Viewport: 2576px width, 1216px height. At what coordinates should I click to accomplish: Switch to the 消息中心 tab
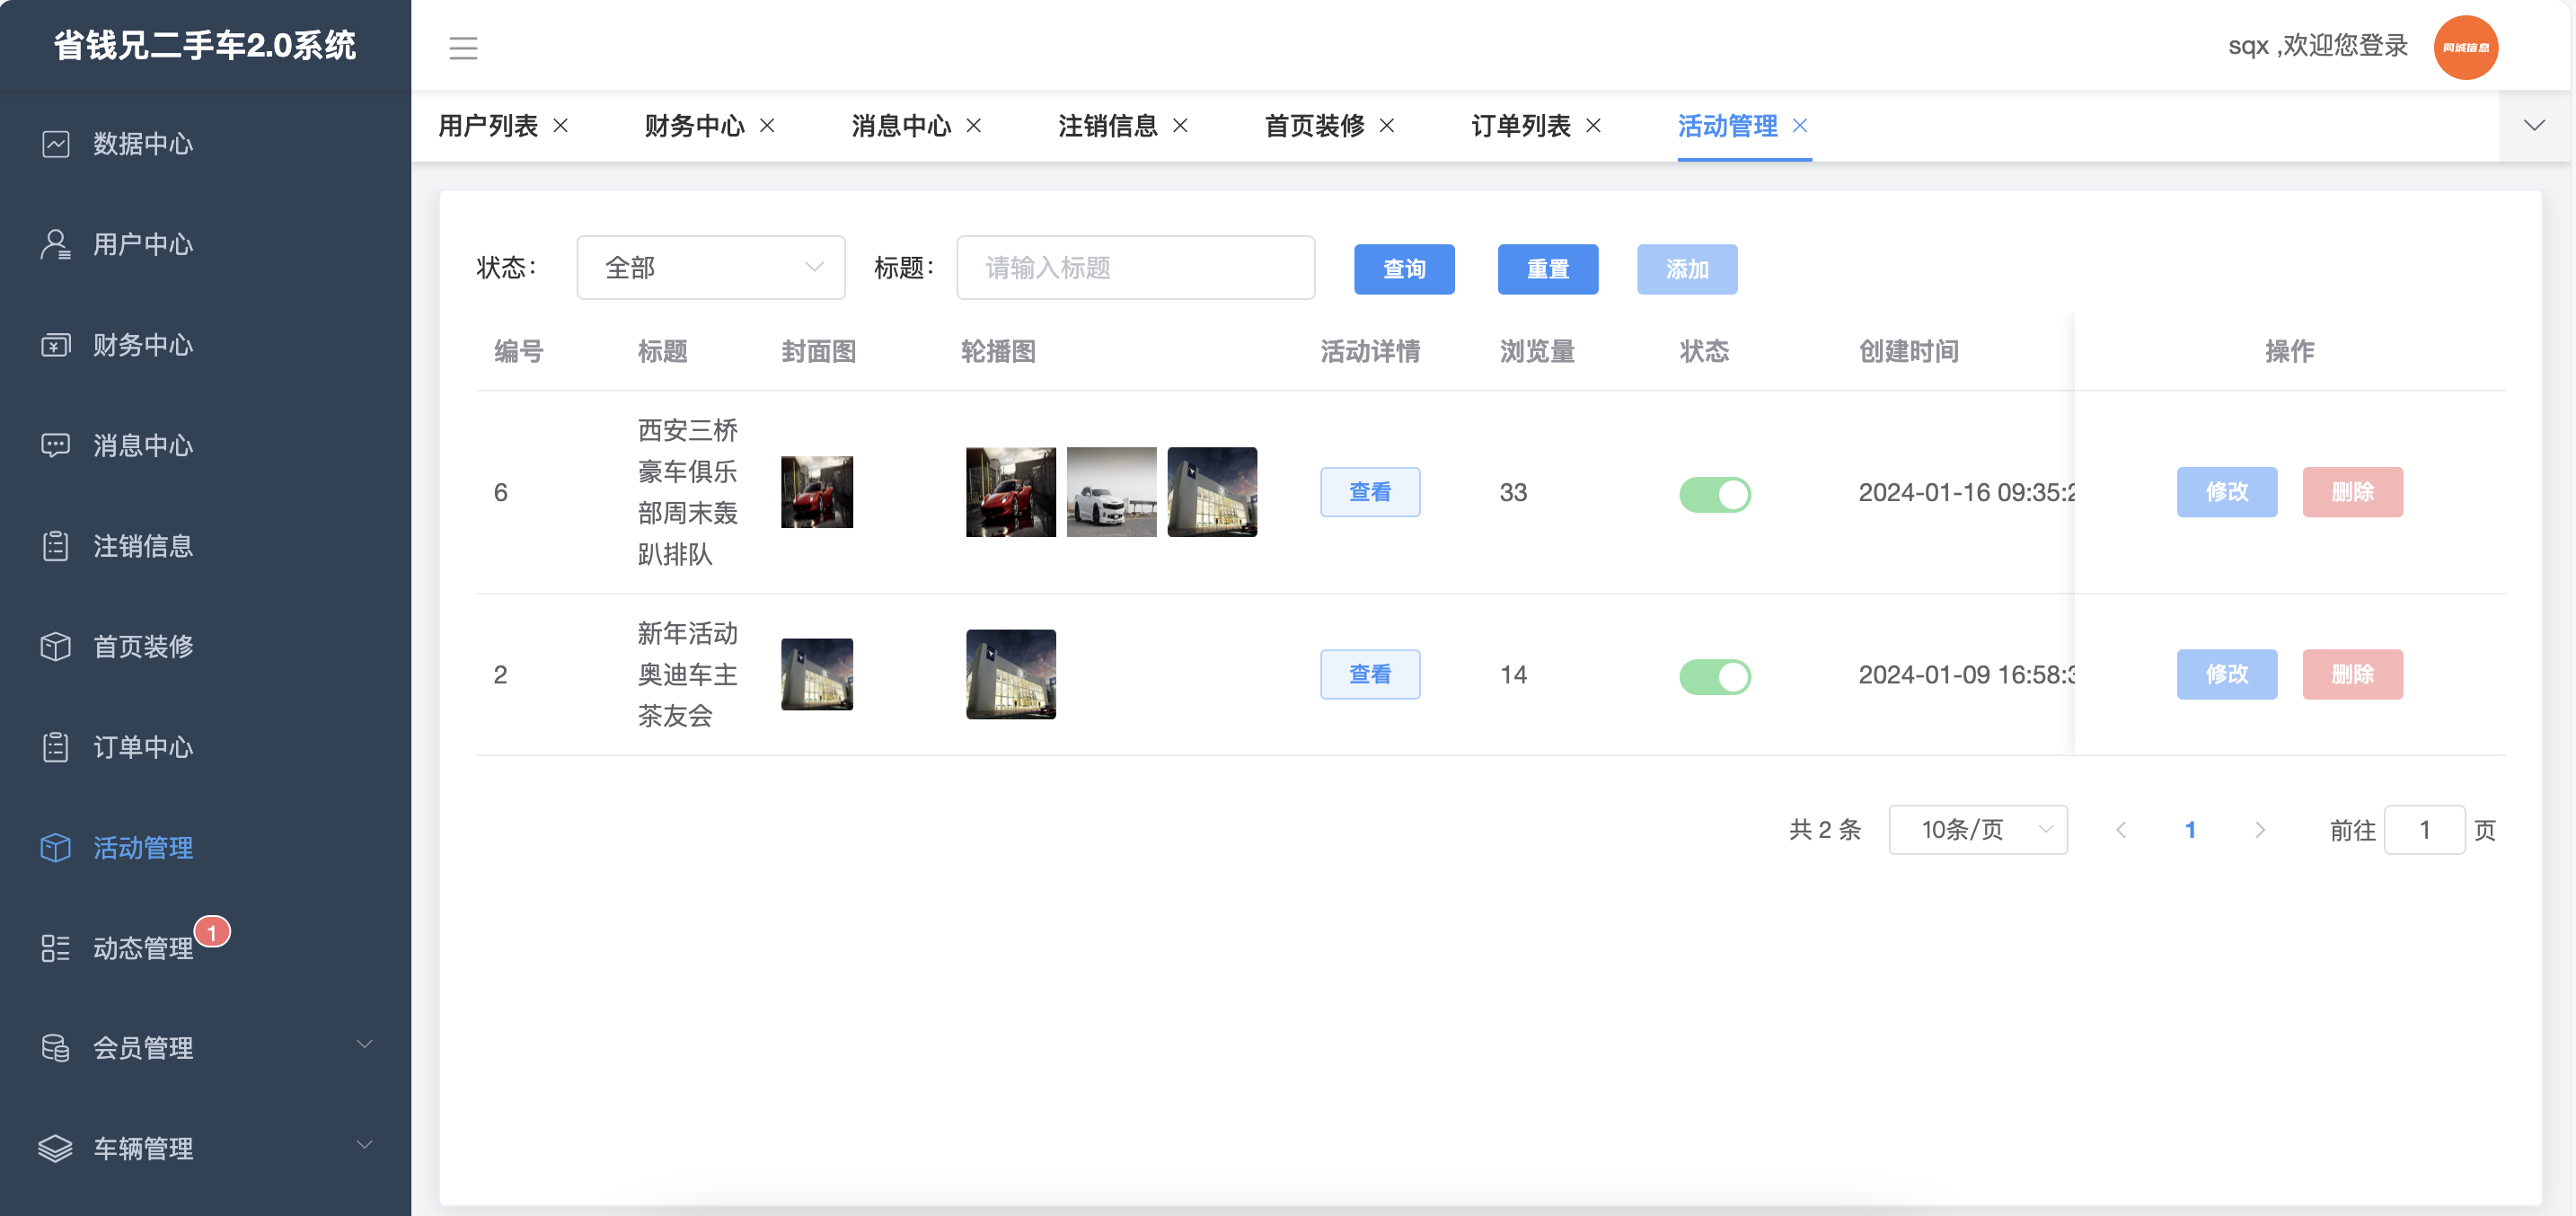point(901,125)
